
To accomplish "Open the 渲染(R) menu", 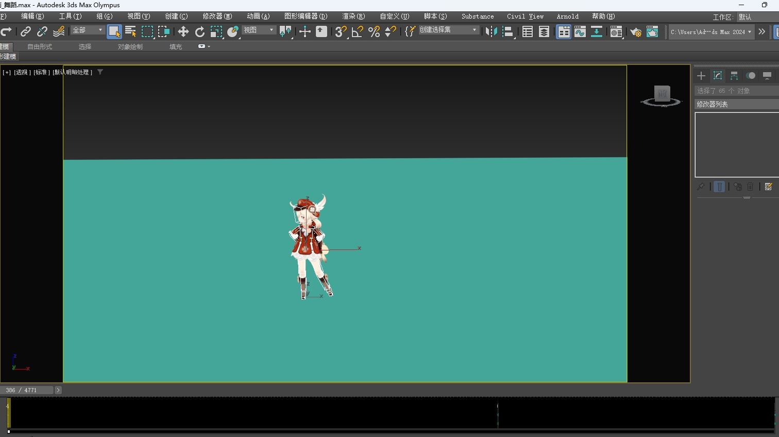I will coord(353,16).
